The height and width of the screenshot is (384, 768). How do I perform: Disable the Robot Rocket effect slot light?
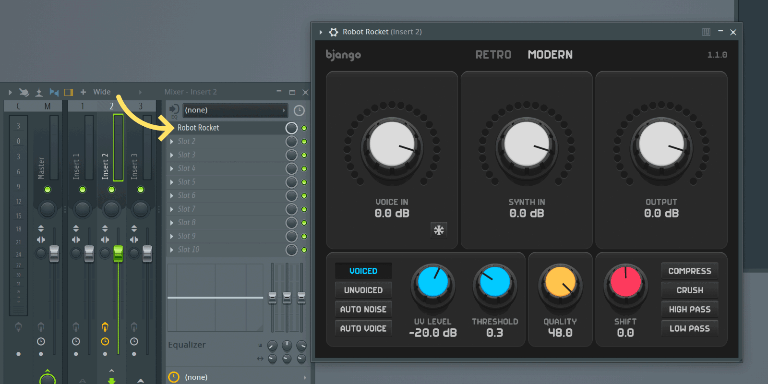[x=304, y=128]
